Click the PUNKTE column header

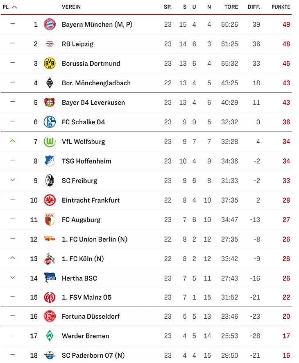pyautogui.click(x=281, y=7)
